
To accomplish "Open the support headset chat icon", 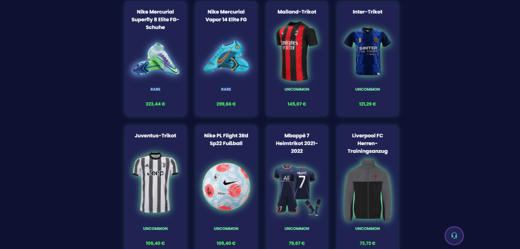I will click(454, 236).
